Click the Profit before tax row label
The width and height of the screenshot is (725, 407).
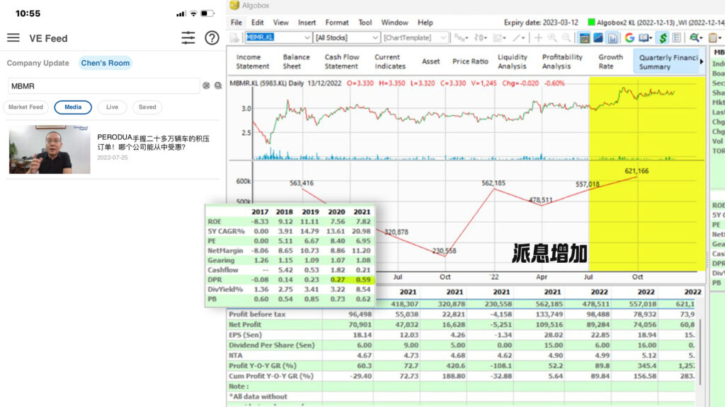coord(257,314)
